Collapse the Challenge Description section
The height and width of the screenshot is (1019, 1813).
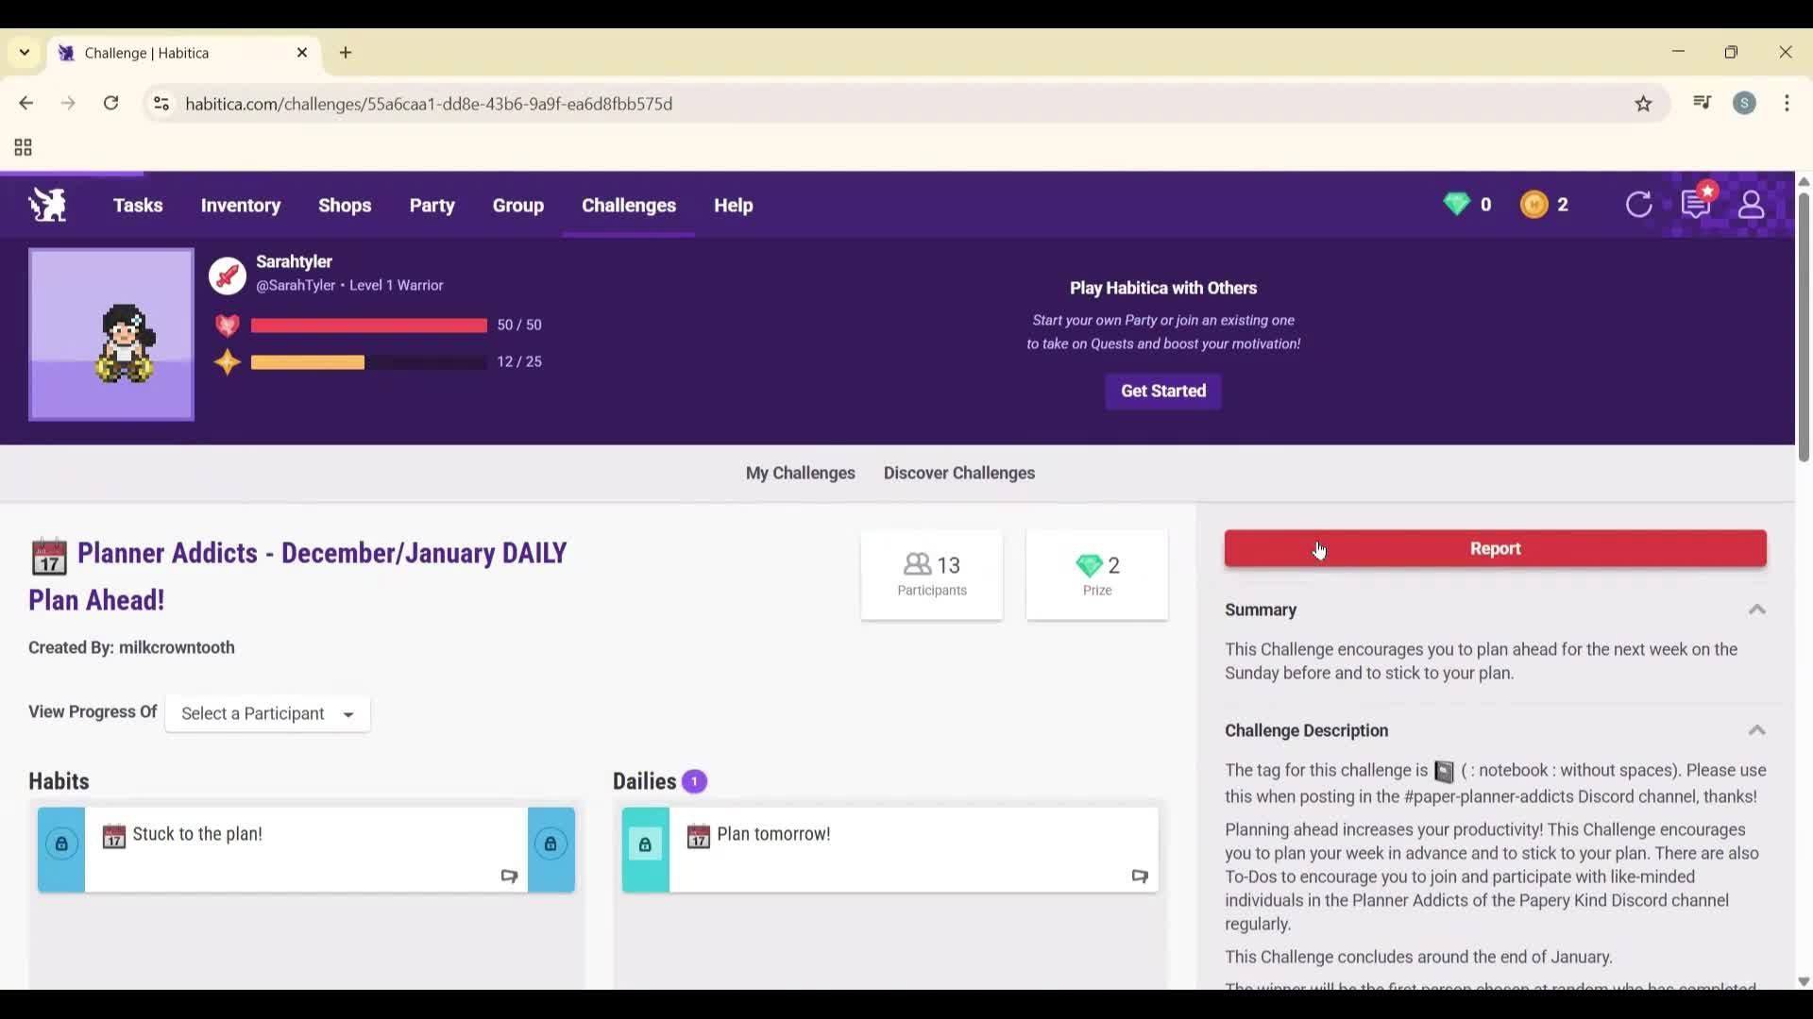1756,730
